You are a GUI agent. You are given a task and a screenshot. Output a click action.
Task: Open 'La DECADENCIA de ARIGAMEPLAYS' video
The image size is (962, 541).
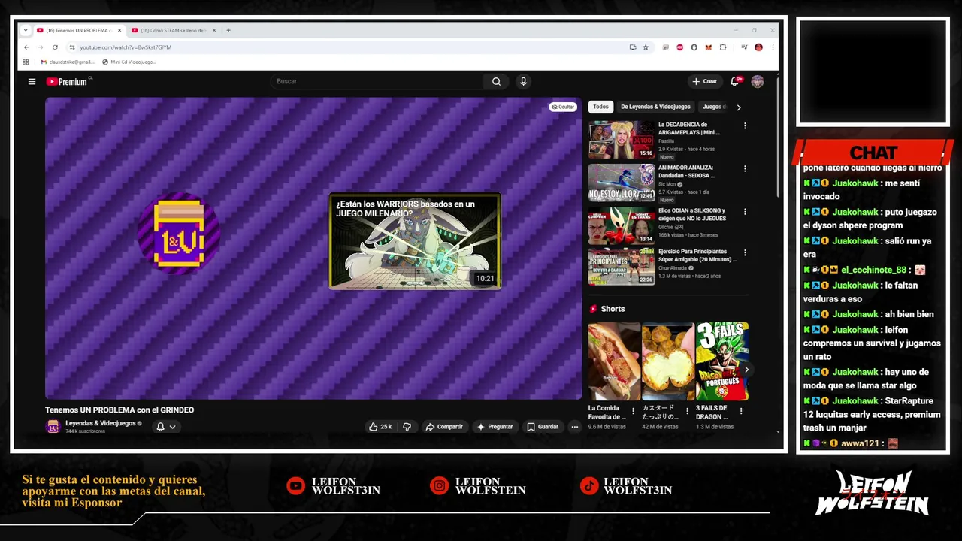point(622,139)
